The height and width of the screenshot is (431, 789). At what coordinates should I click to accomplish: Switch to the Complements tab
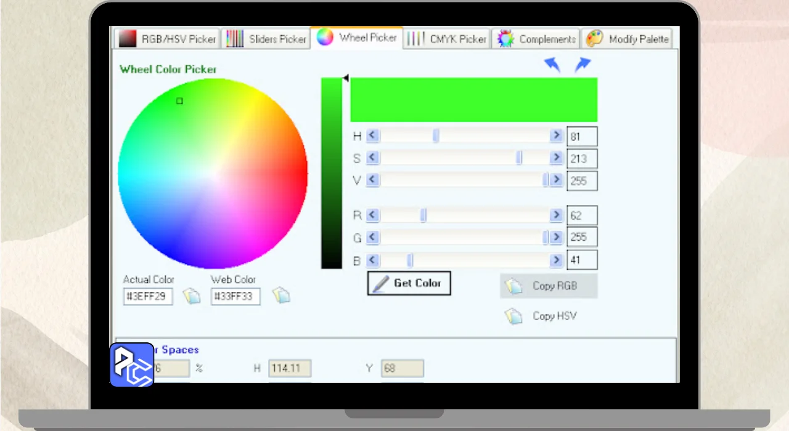point(536,39)
